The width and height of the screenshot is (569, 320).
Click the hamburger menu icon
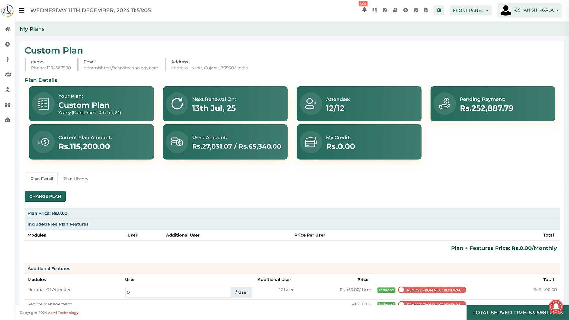(21, 10)
